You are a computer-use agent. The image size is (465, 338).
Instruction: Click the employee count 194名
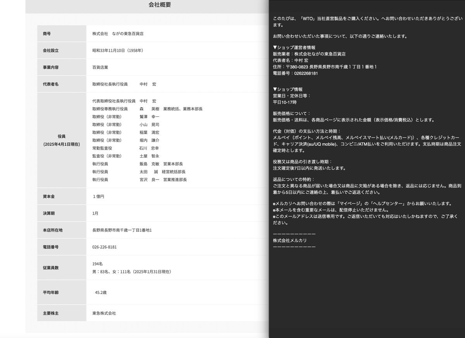click(x=98, y=264)
